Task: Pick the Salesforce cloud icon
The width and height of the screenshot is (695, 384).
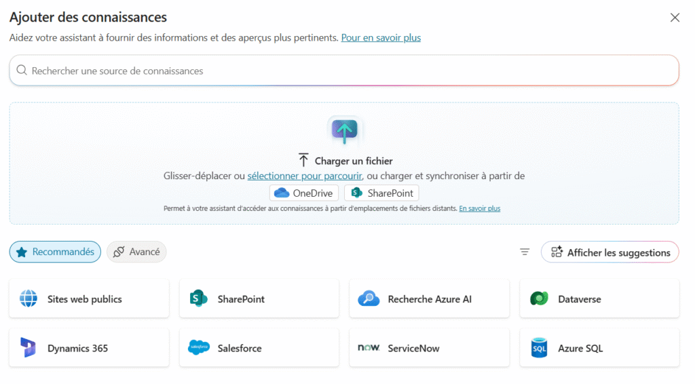Action: [199, 348]
